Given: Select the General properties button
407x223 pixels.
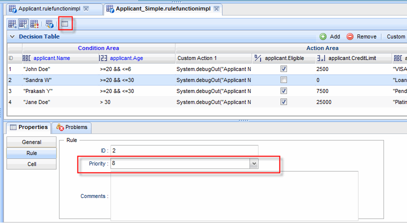Looking at the screenshot, I should pos(31,142).
